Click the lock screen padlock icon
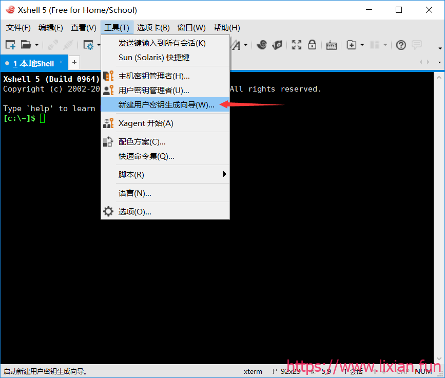Screen dimensions: 445x378 tap(312, 45)
